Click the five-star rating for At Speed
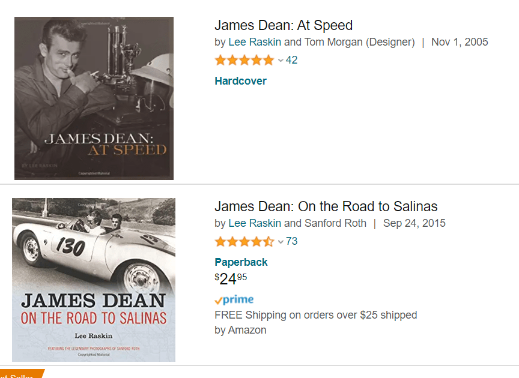This screenshot has width=519, height=378. 244,60
